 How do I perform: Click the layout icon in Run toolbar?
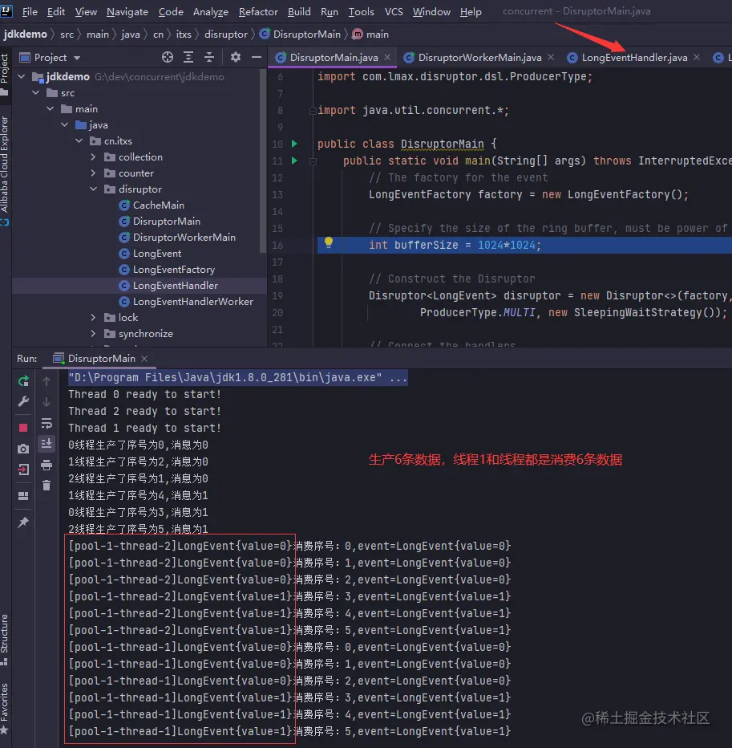[23, 496]
